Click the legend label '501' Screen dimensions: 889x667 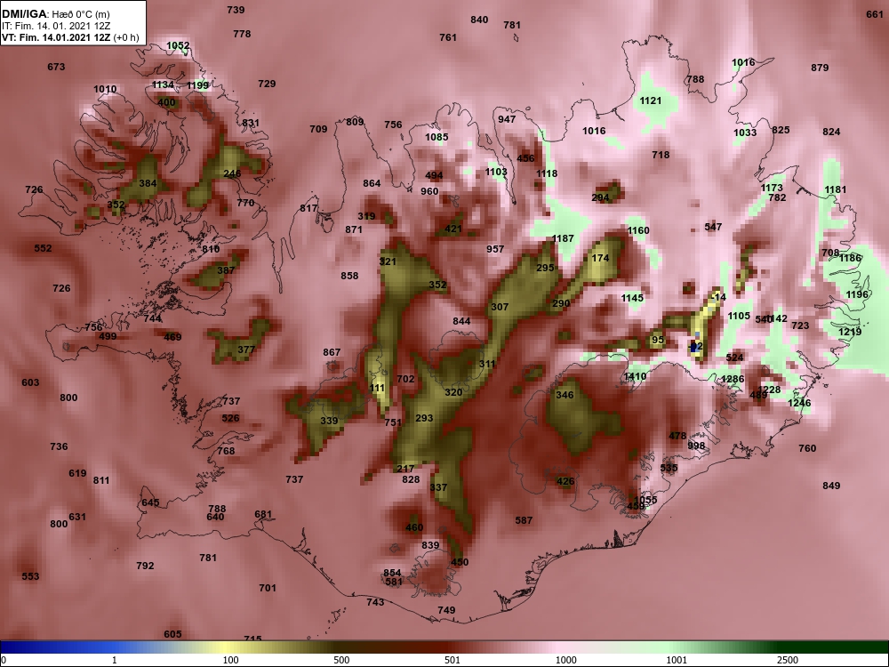453,660
